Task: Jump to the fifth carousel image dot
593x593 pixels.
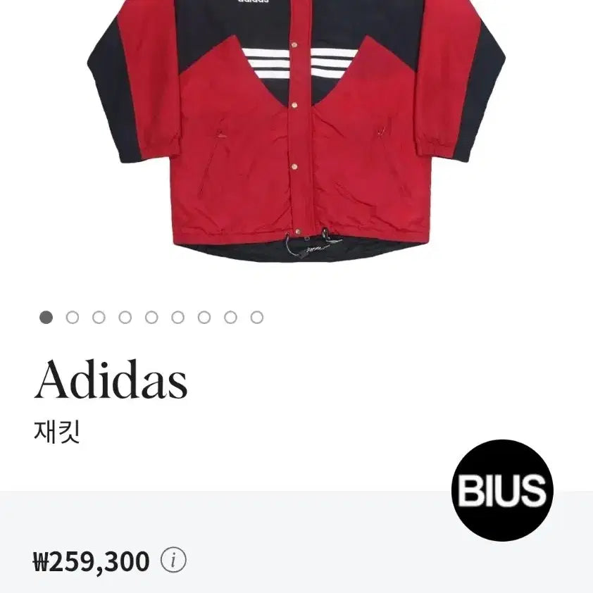Action: tap(151, 318)
